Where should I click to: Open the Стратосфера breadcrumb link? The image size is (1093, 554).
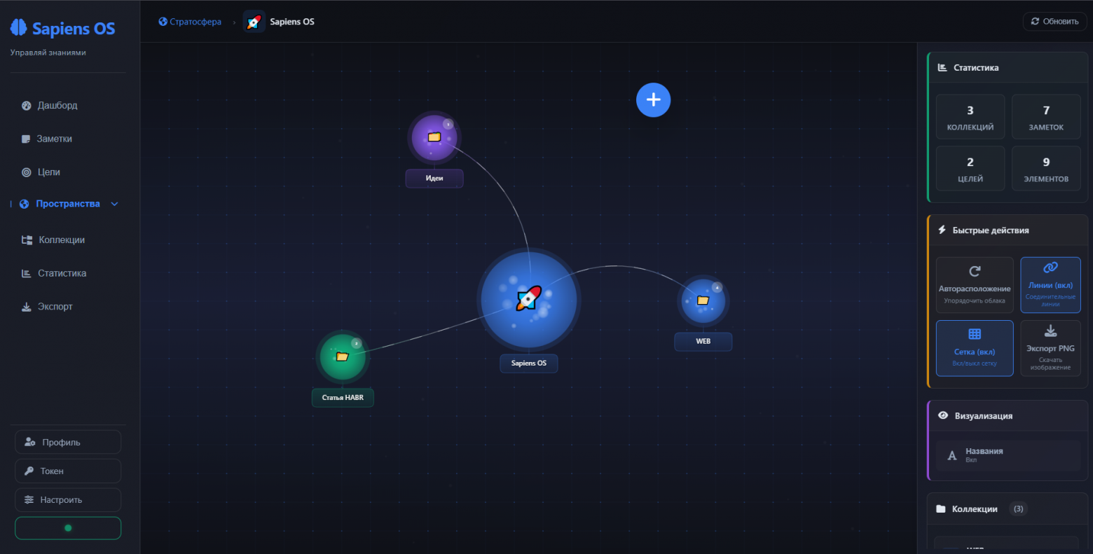click(x=190, y=22)
